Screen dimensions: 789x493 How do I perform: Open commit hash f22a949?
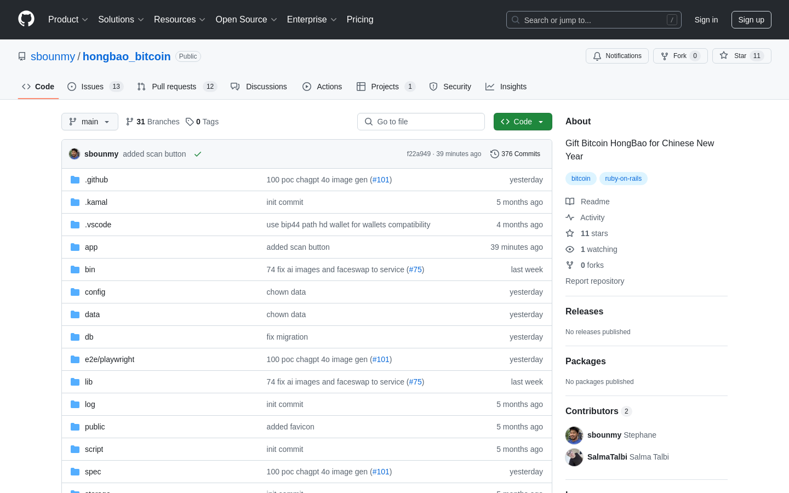(419, 154)
